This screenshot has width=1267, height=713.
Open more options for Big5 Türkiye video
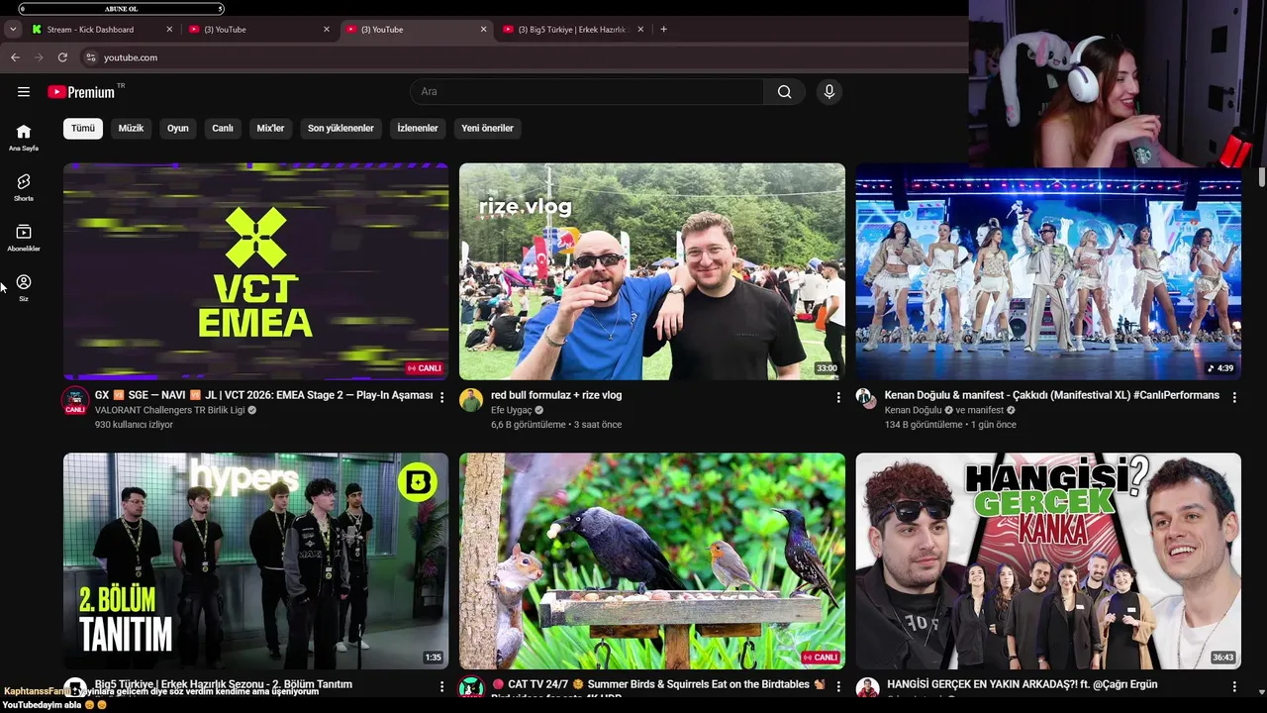(x=441, y=686)
